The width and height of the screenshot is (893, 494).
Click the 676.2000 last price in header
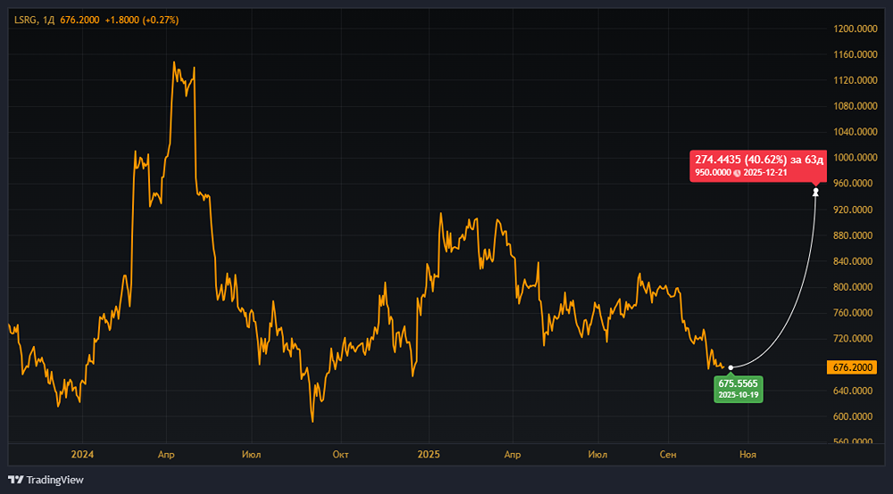[x=79, y=20]
